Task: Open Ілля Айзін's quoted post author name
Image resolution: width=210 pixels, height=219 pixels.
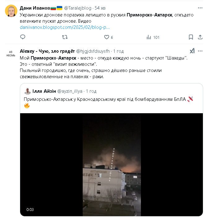Action: [x=43, y=91]
